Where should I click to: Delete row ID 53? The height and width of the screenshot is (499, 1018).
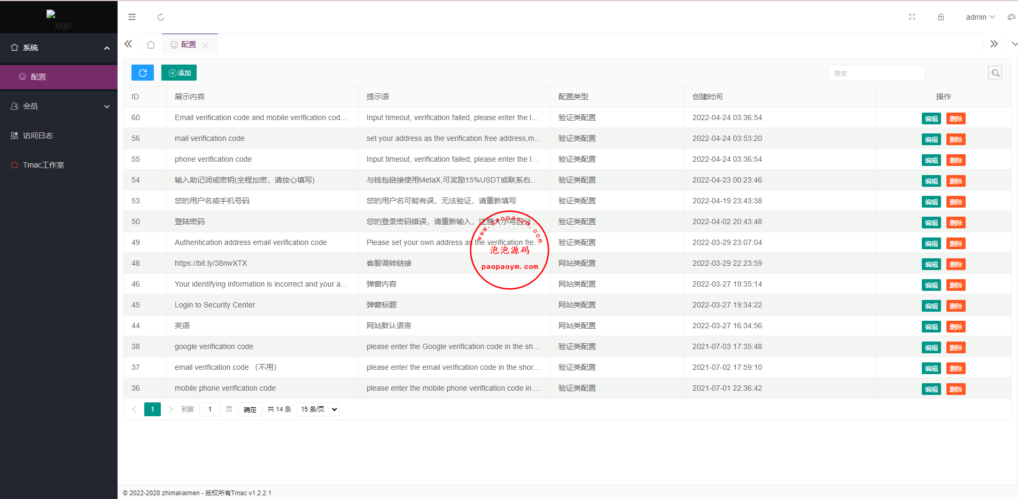click(x=956, y=202)
